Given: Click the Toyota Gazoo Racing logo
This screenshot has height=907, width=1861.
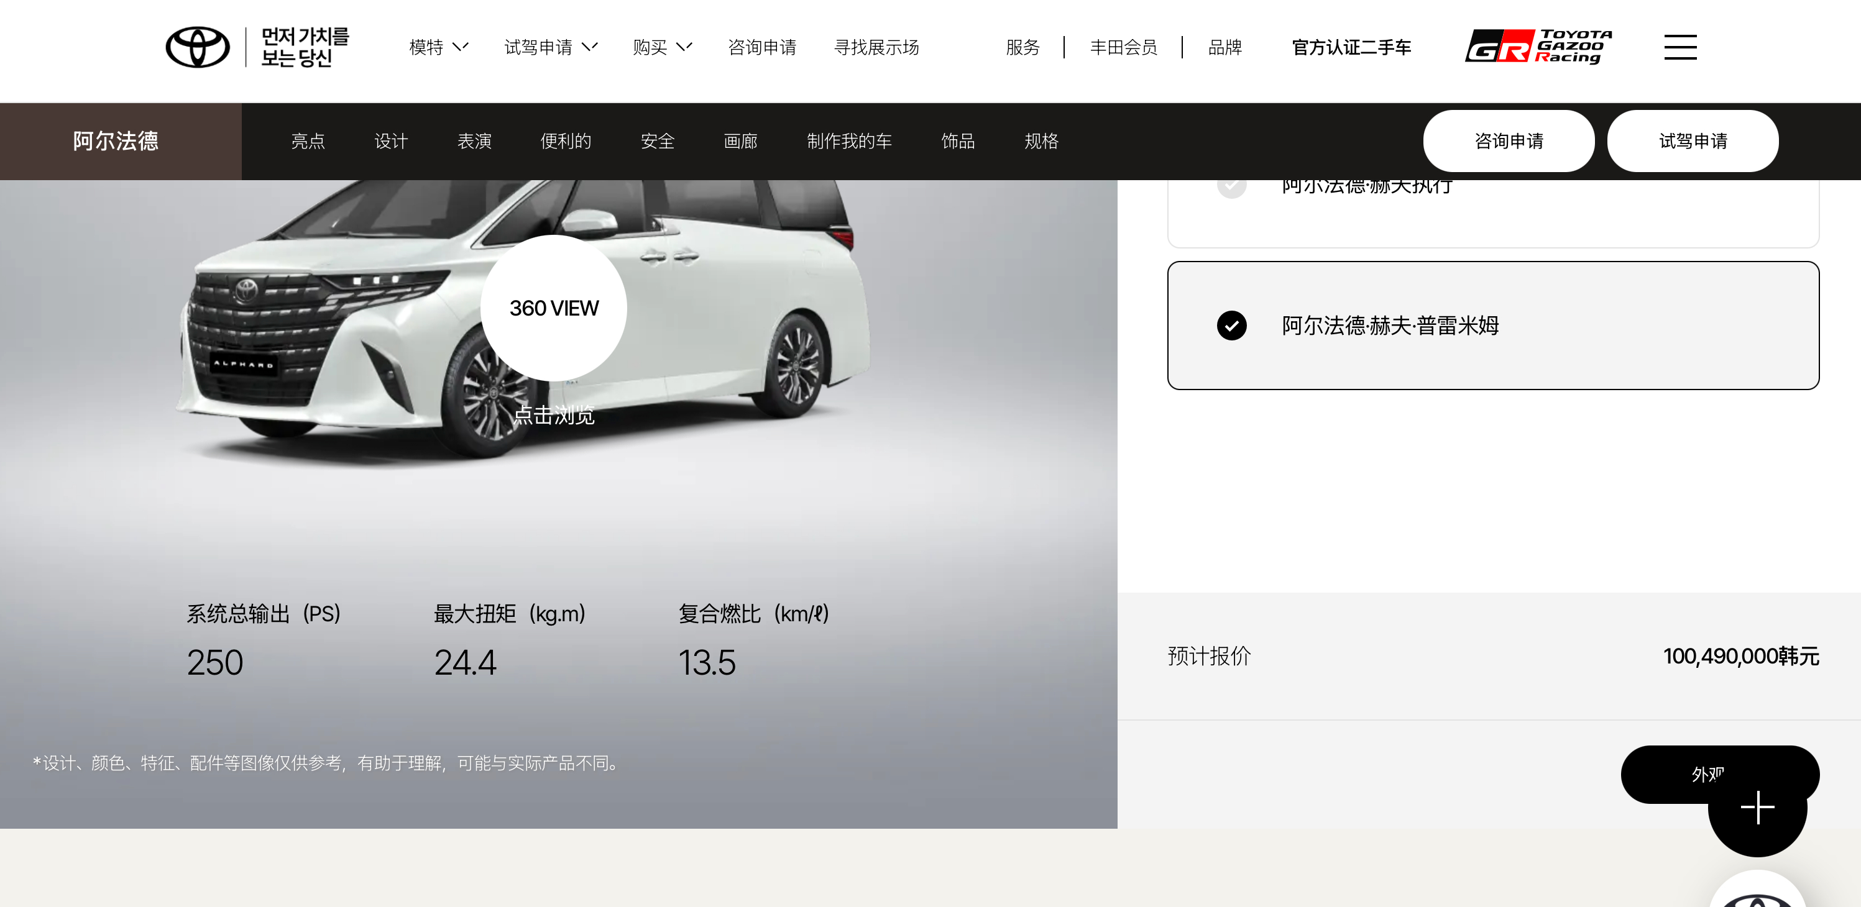Looking at the screenshot, I should point(1538,47).
